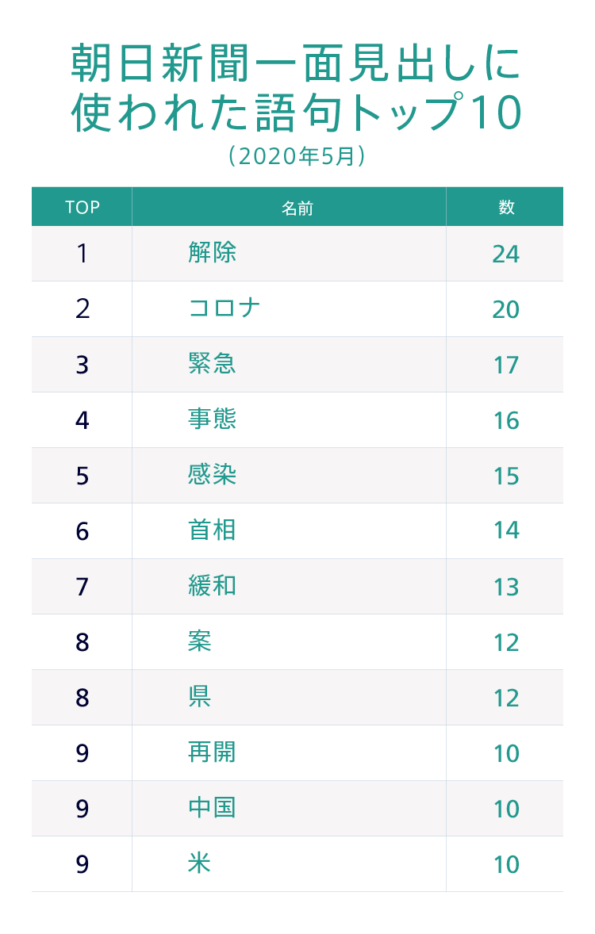Viewport: 595px width, 934px height.
Task: Click the rank number 1 cell
Action: pyautogui.click(x=83, y=254)
